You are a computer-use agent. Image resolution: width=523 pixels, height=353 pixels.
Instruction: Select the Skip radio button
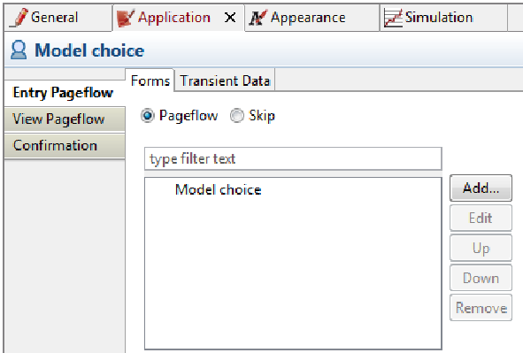[237, 116]
